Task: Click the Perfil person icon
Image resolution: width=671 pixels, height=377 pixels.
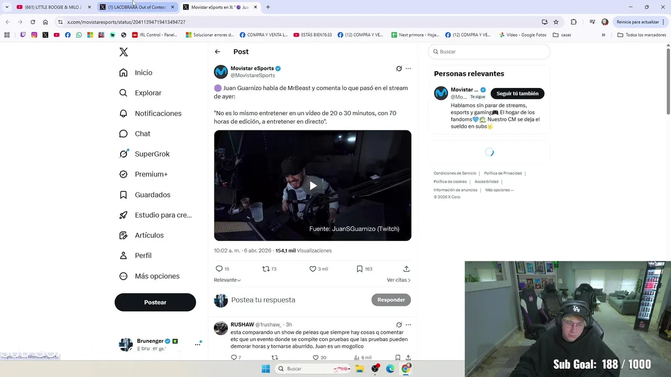Action: click(x=123, y=256)
